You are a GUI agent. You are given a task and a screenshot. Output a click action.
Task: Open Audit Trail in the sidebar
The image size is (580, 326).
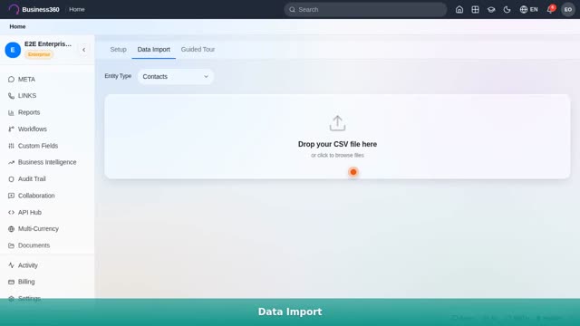pos(47,179)
